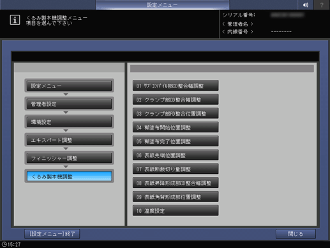Click the シリアル番号 label

coord(239,15)
